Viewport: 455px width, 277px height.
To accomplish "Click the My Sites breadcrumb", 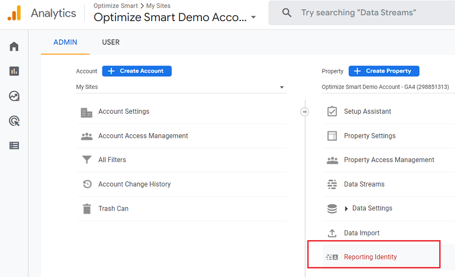I will click(158, 6).
